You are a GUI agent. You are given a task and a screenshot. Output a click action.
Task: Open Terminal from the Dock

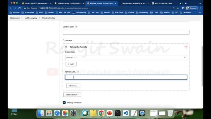pyautogui.click(x=118, y=113)
